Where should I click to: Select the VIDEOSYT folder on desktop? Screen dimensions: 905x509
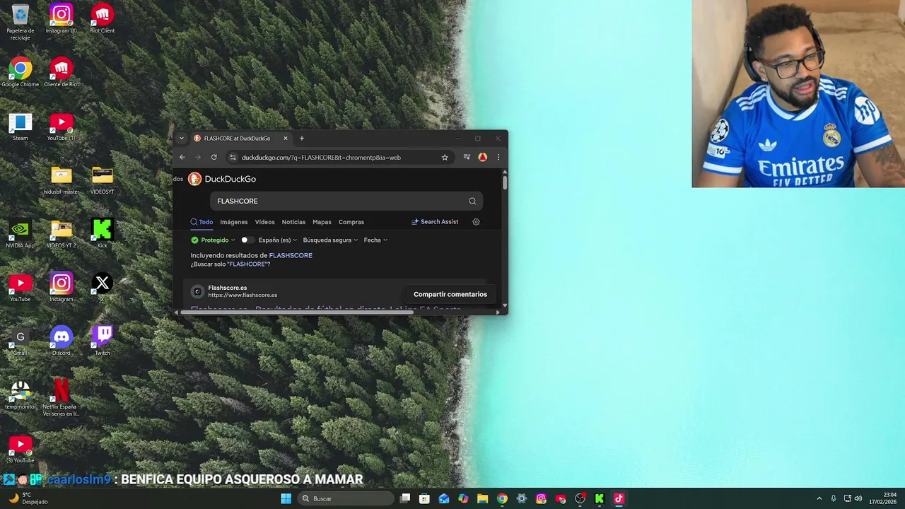pyautogui.click(x=102, y=180)
